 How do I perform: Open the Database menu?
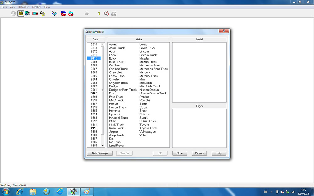pyautogui.click(x=24, y=7)
